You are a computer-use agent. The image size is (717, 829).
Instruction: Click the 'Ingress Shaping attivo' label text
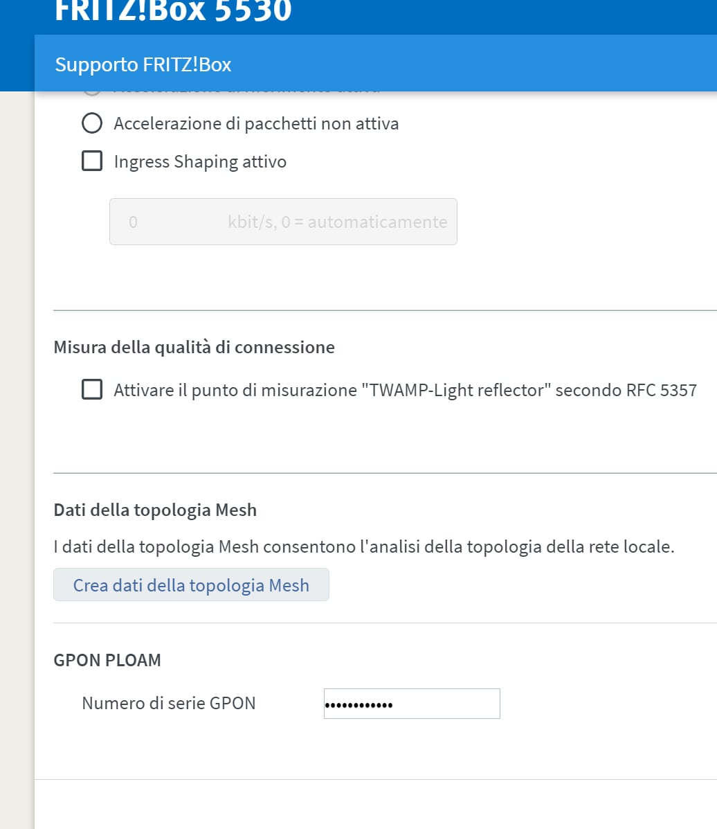click(x=200, y=161)
